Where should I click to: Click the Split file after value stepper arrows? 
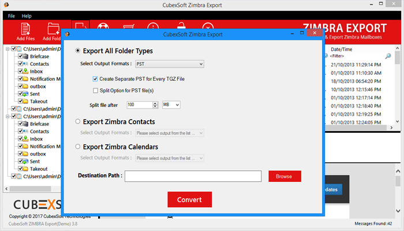point(155,105)
